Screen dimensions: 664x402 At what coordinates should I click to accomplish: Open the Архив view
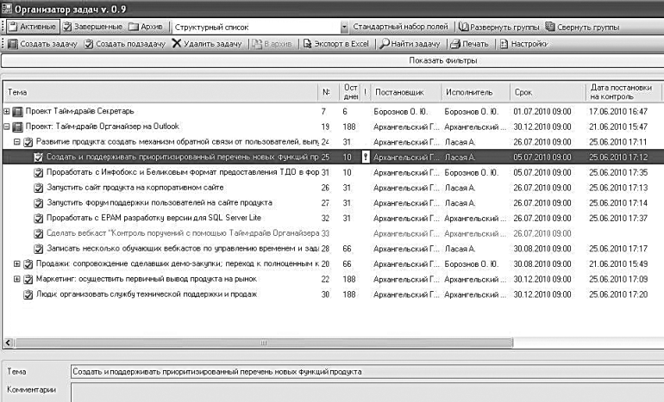coord(146,27)
